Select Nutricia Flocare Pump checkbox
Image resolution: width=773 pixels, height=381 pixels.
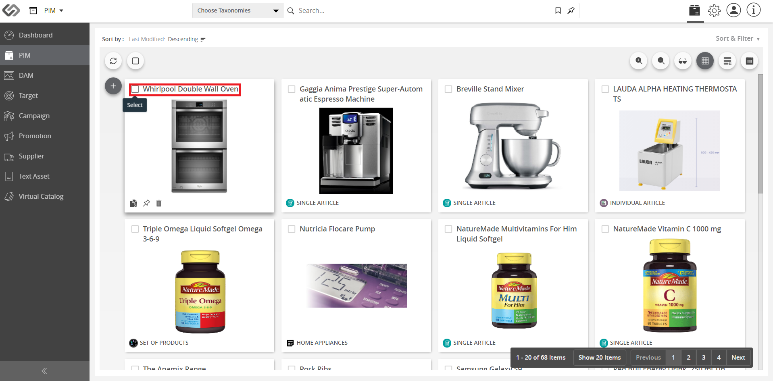click(x=292, y=229)
